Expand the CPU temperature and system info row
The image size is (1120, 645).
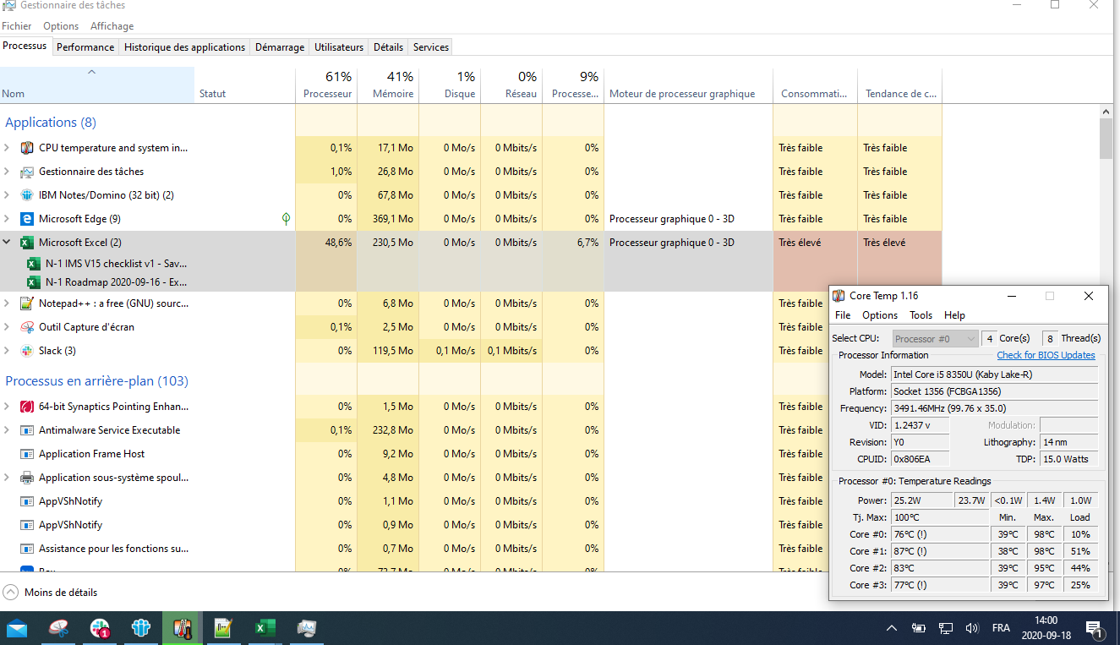pos(7,148)
